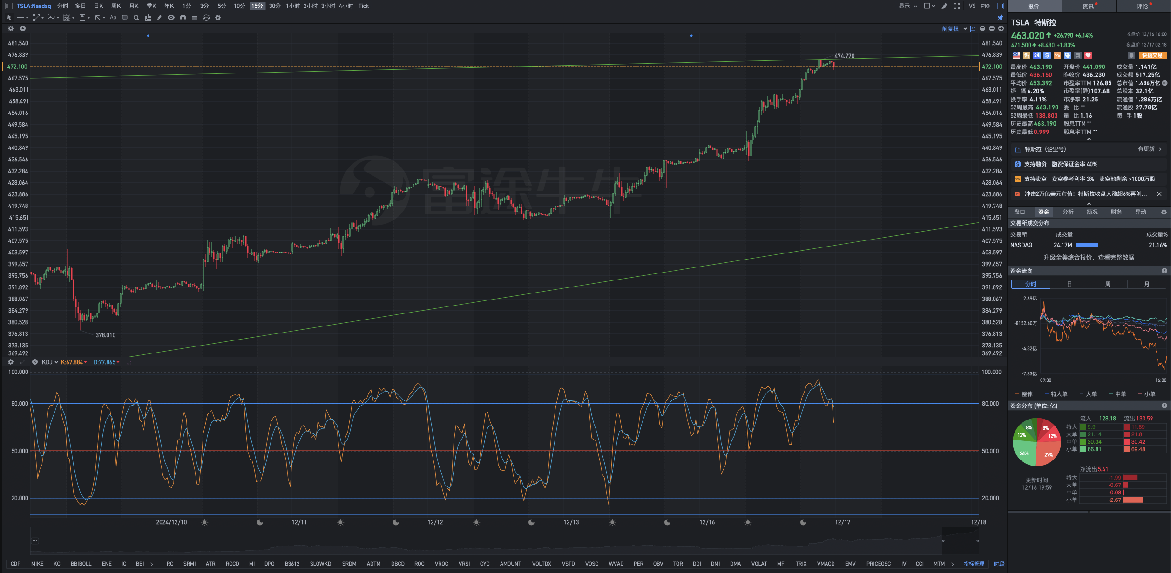Switch to 分时 intraday view
This screenshot has height=573, width=1171.
click(63, 6)
